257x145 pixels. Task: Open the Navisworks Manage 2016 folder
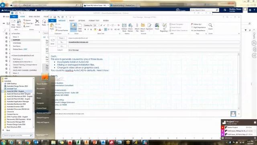[x=16, y=122]
